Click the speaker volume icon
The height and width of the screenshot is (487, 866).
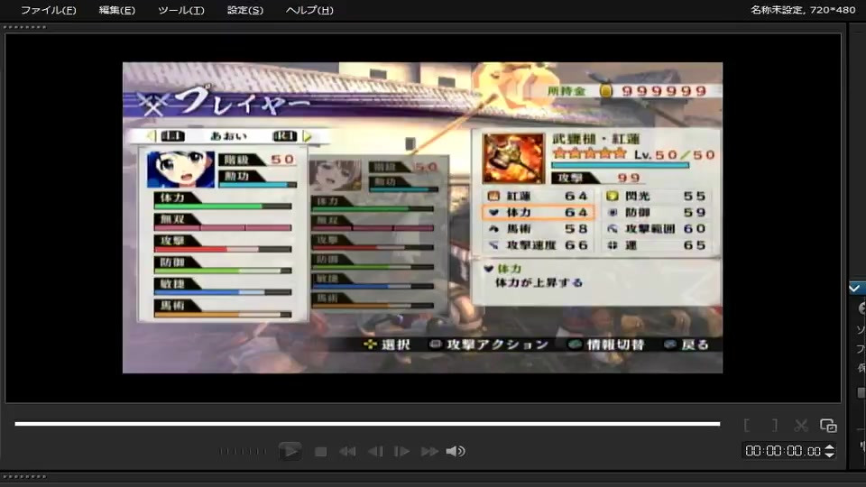(x=456, y=452)
